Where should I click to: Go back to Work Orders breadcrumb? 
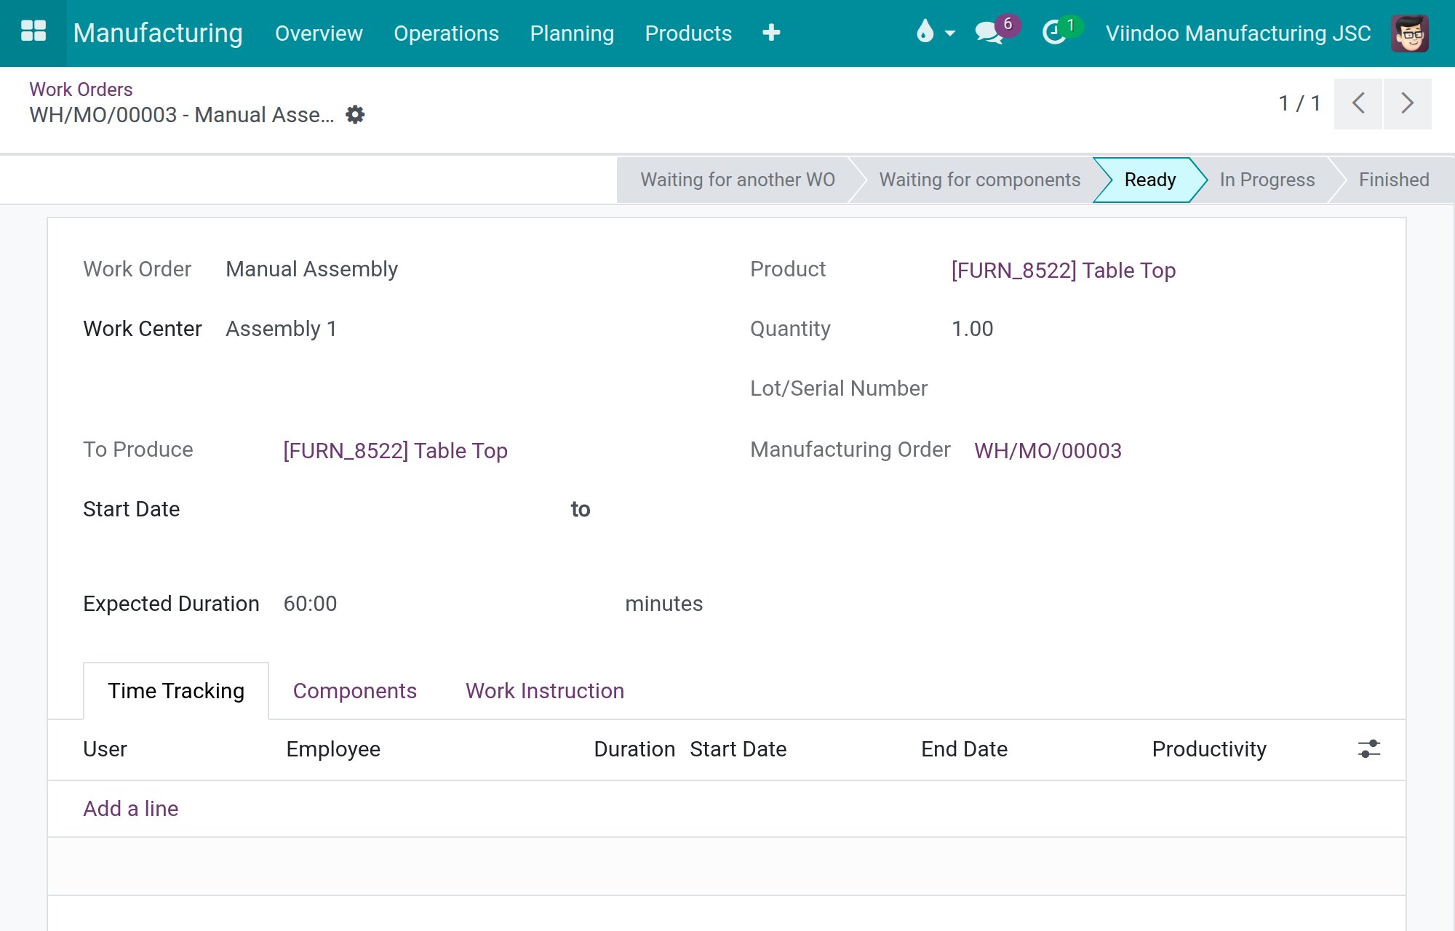[81, 89]
